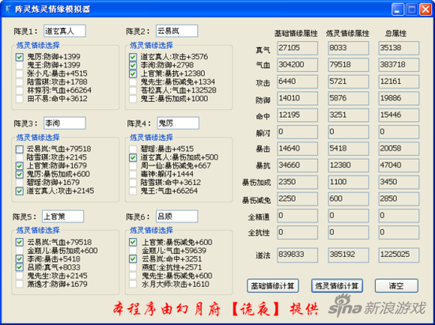Click 基础情缘计算 button
This screenshot has width=435, height=325.
tap(273, 285)
